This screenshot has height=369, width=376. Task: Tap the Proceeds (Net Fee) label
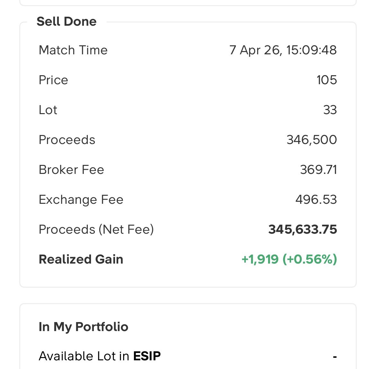pos(96,230)
